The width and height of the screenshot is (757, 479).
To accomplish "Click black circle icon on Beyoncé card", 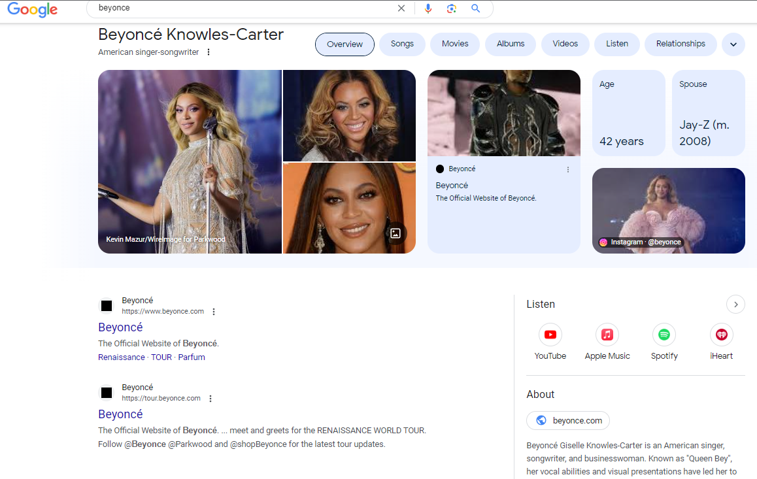I will click(x=440, y=169).
